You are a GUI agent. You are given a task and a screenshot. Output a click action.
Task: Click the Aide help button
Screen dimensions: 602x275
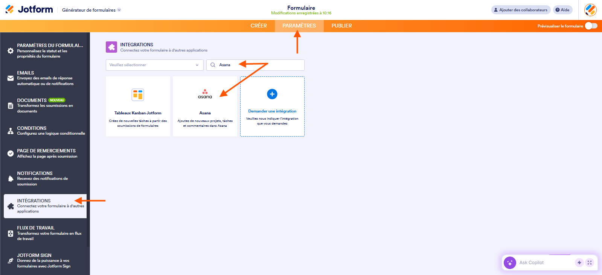(x=562, y=10)
